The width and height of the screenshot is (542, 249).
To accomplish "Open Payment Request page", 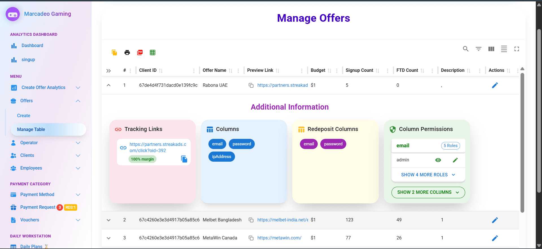I will point(38,207).
